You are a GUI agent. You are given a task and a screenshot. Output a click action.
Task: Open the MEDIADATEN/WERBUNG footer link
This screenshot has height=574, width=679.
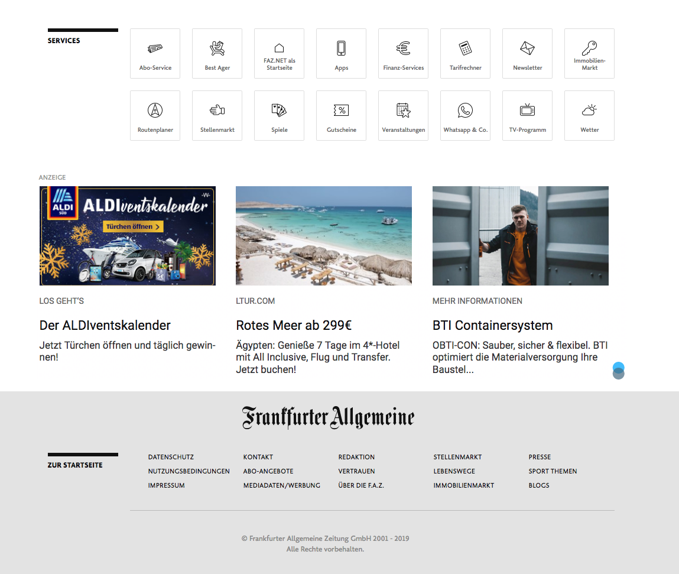tap(281, 486)
